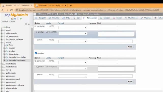
Task: Expand the marketpelita database node
Action: [2, 64]
